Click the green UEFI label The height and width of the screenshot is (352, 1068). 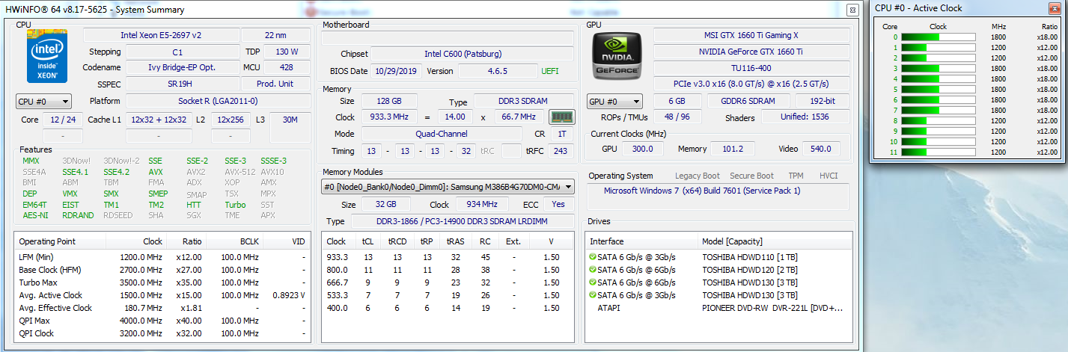549,71
